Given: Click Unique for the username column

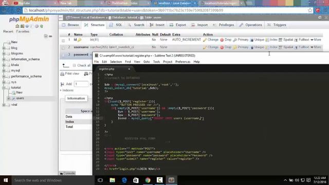Looking at the screenshot, I should (x=257, y=47).
